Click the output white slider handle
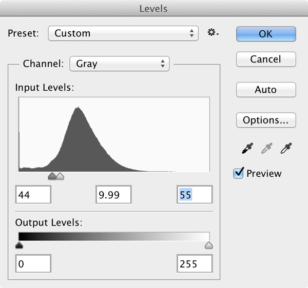 tap(208, 245)
